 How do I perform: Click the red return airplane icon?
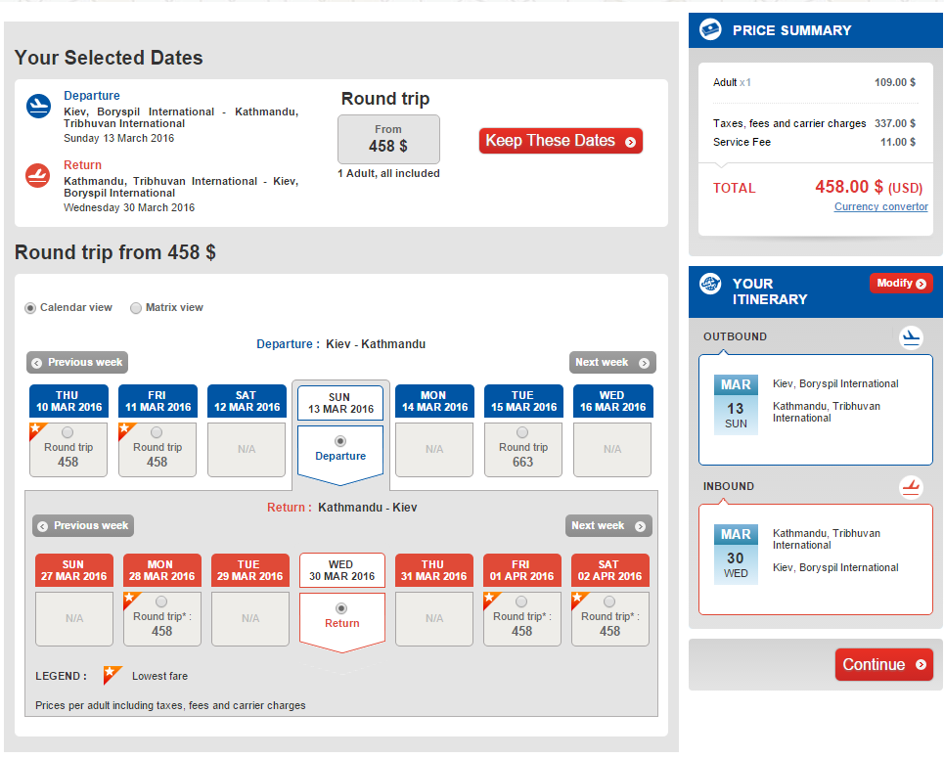pyautogui.click(x=37, y=173)
